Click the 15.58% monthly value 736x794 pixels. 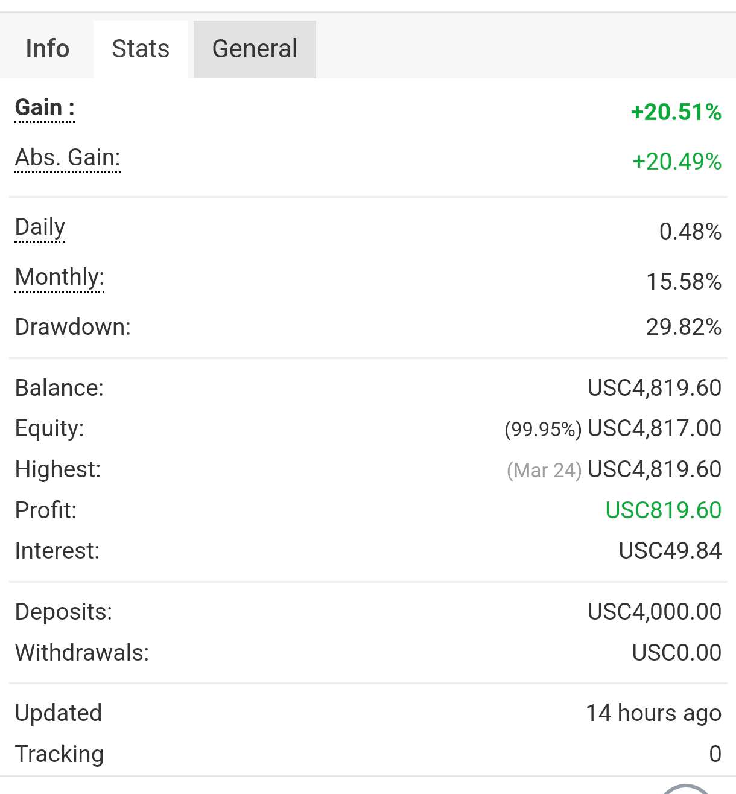point(684,282)
